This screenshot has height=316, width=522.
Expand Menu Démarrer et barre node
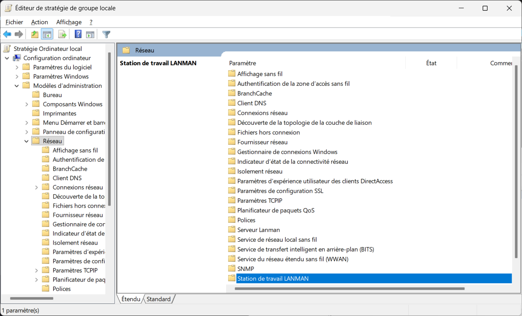click(27, 123)
